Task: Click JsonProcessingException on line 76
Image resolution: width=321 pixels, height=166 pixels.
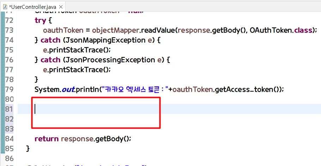Action: click(110, 60)
